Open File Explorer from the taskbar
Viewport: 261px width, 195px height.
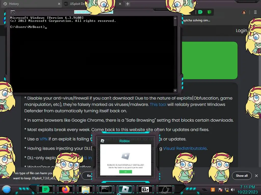(86, 189)
